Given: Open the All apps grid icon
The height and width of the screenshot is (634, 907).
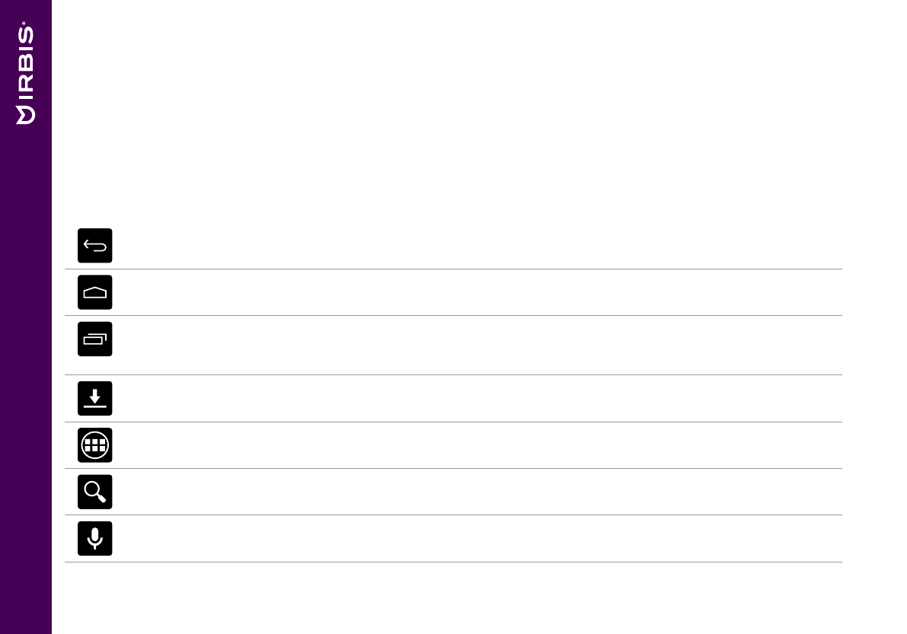Looking at the screenshot, I should [x=94, y=445].
